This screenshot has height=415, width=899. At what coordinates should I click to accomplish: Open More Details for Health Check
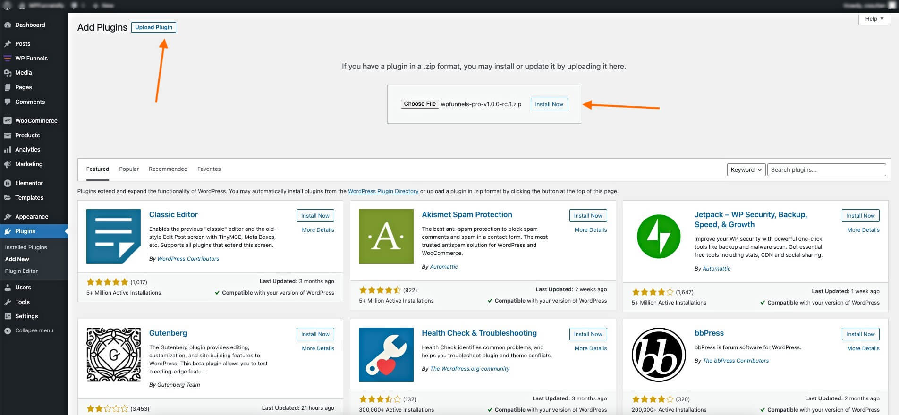pyautogui.click(x=591, y=348)
